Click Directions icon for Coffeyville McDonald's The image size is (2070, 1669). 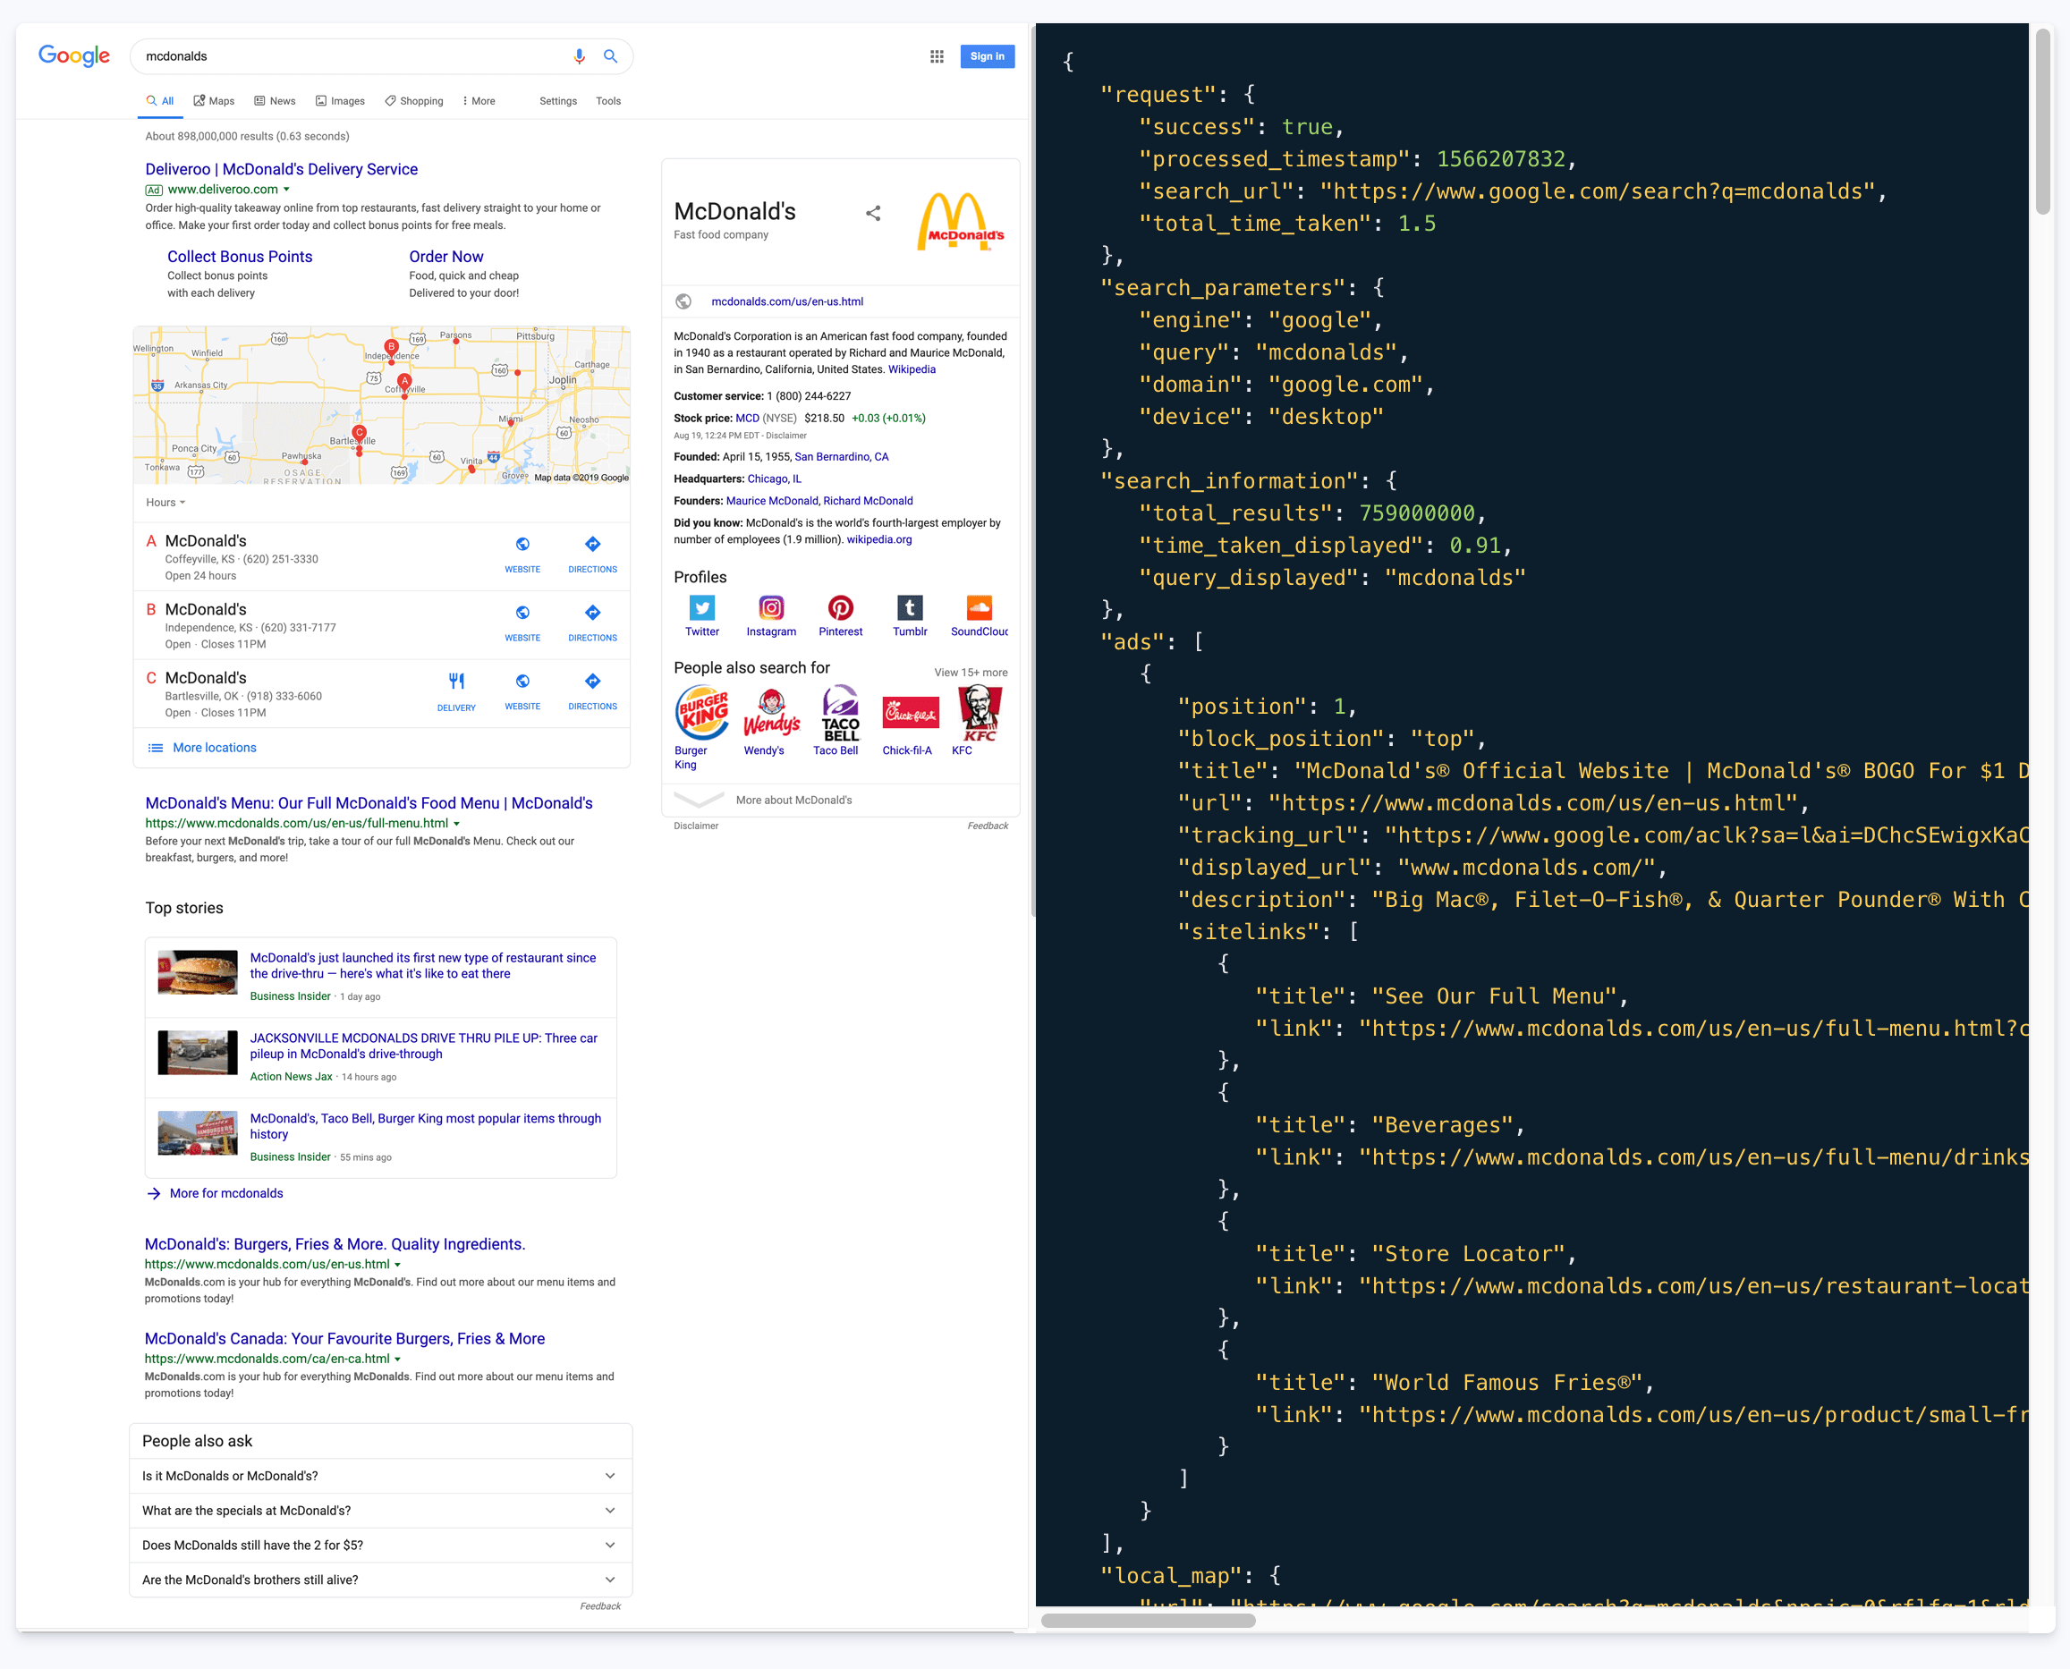click(592, 544)
